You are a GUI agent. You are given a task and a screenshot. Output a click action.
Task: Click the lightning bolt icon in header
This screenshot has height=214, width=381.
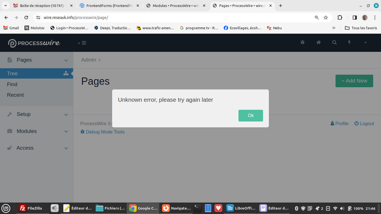pyautogui.click(x=349, y=42)
